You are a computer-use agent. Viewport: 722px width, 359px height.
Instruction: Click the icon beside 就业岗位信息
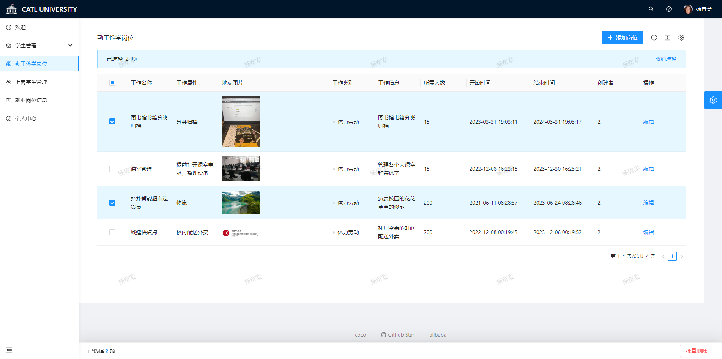pyautogui.click(x=9, y=100)
